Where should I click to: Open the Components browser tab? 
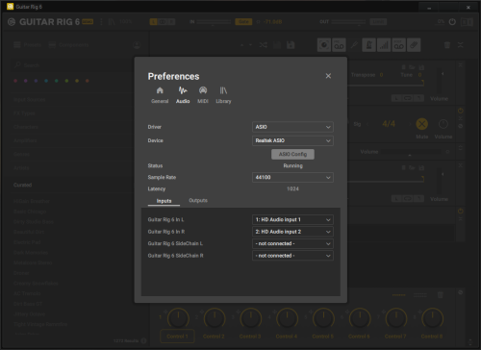pos(68,45)
